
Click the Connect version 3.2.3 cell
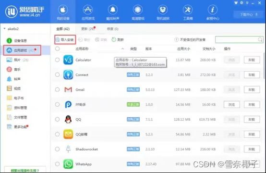[x=149, y=74]
